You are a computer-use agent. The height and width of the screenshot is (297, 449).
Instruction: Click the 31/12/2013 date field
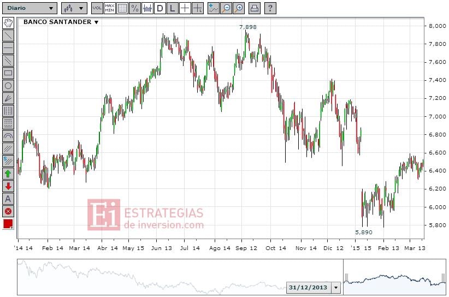pos(309,288)
